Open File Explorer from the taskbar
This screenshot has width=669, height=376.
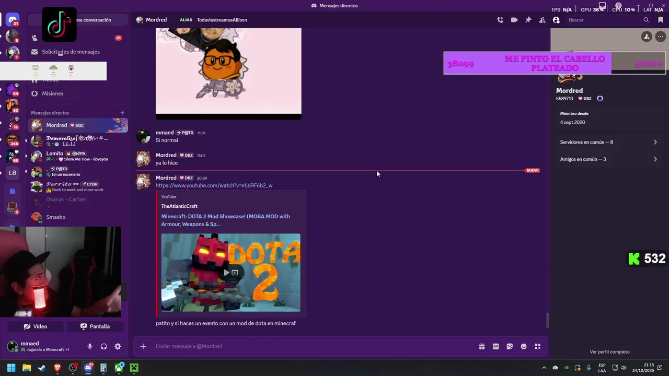coord(26,368)
